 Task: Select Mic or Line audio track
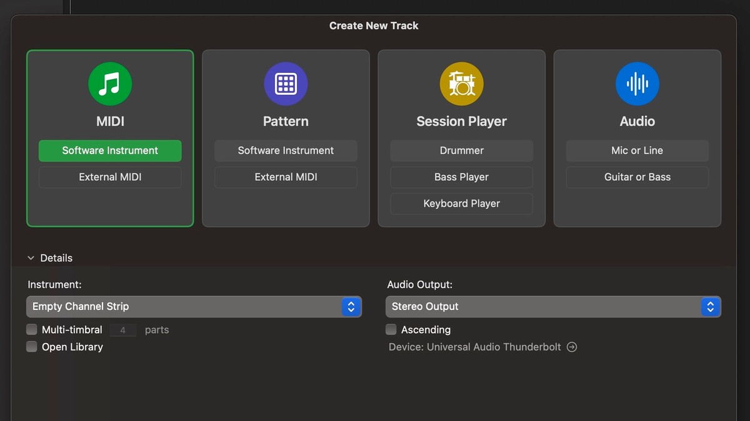pyautogui.click(x=637, y=150)
